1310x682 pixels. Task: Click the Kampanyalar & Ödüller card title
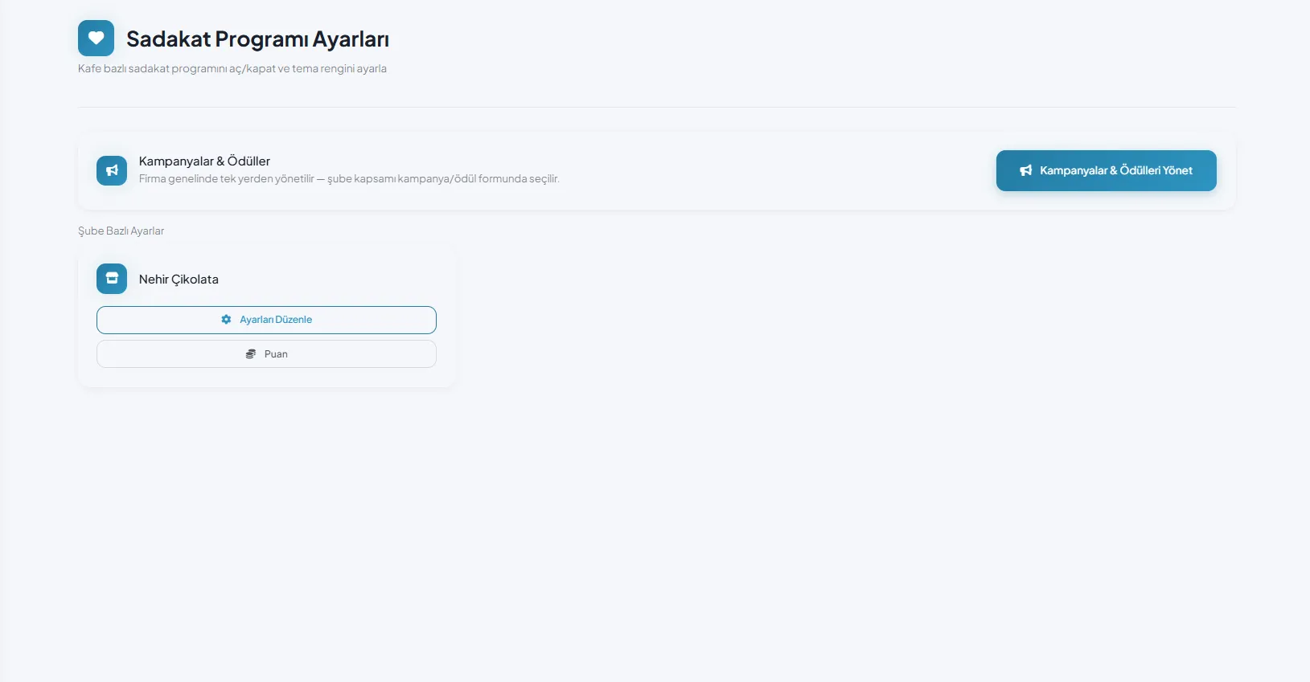click(x=204, y=161)
